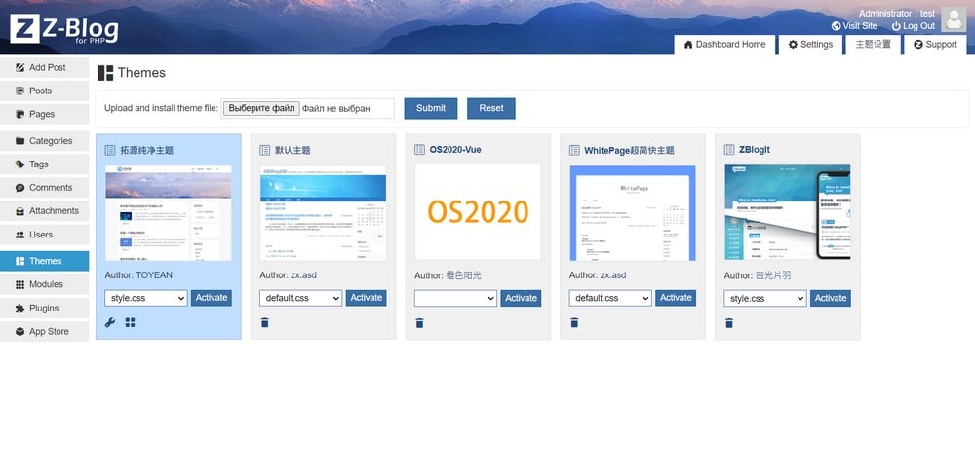The image size is (975, 475).
Task: Open the Dashboard Home tab
Action: (725, 44)
